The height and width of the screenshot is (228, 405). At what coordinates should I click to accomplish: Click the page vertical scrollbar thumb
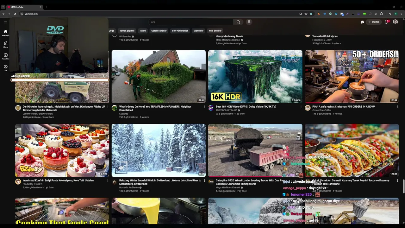403,186
